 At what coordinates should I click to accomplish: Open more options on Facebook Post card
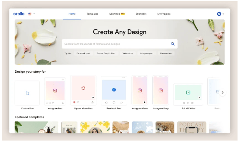pos(124,78)
